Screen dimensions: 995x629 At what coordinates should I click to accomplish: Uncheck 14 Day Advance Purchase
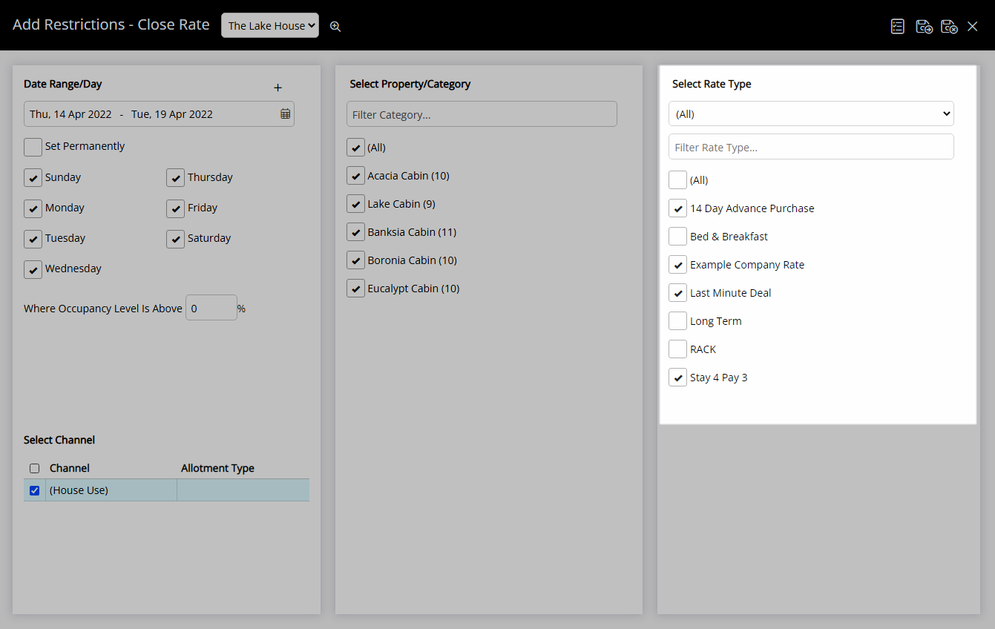coord(677,208)
